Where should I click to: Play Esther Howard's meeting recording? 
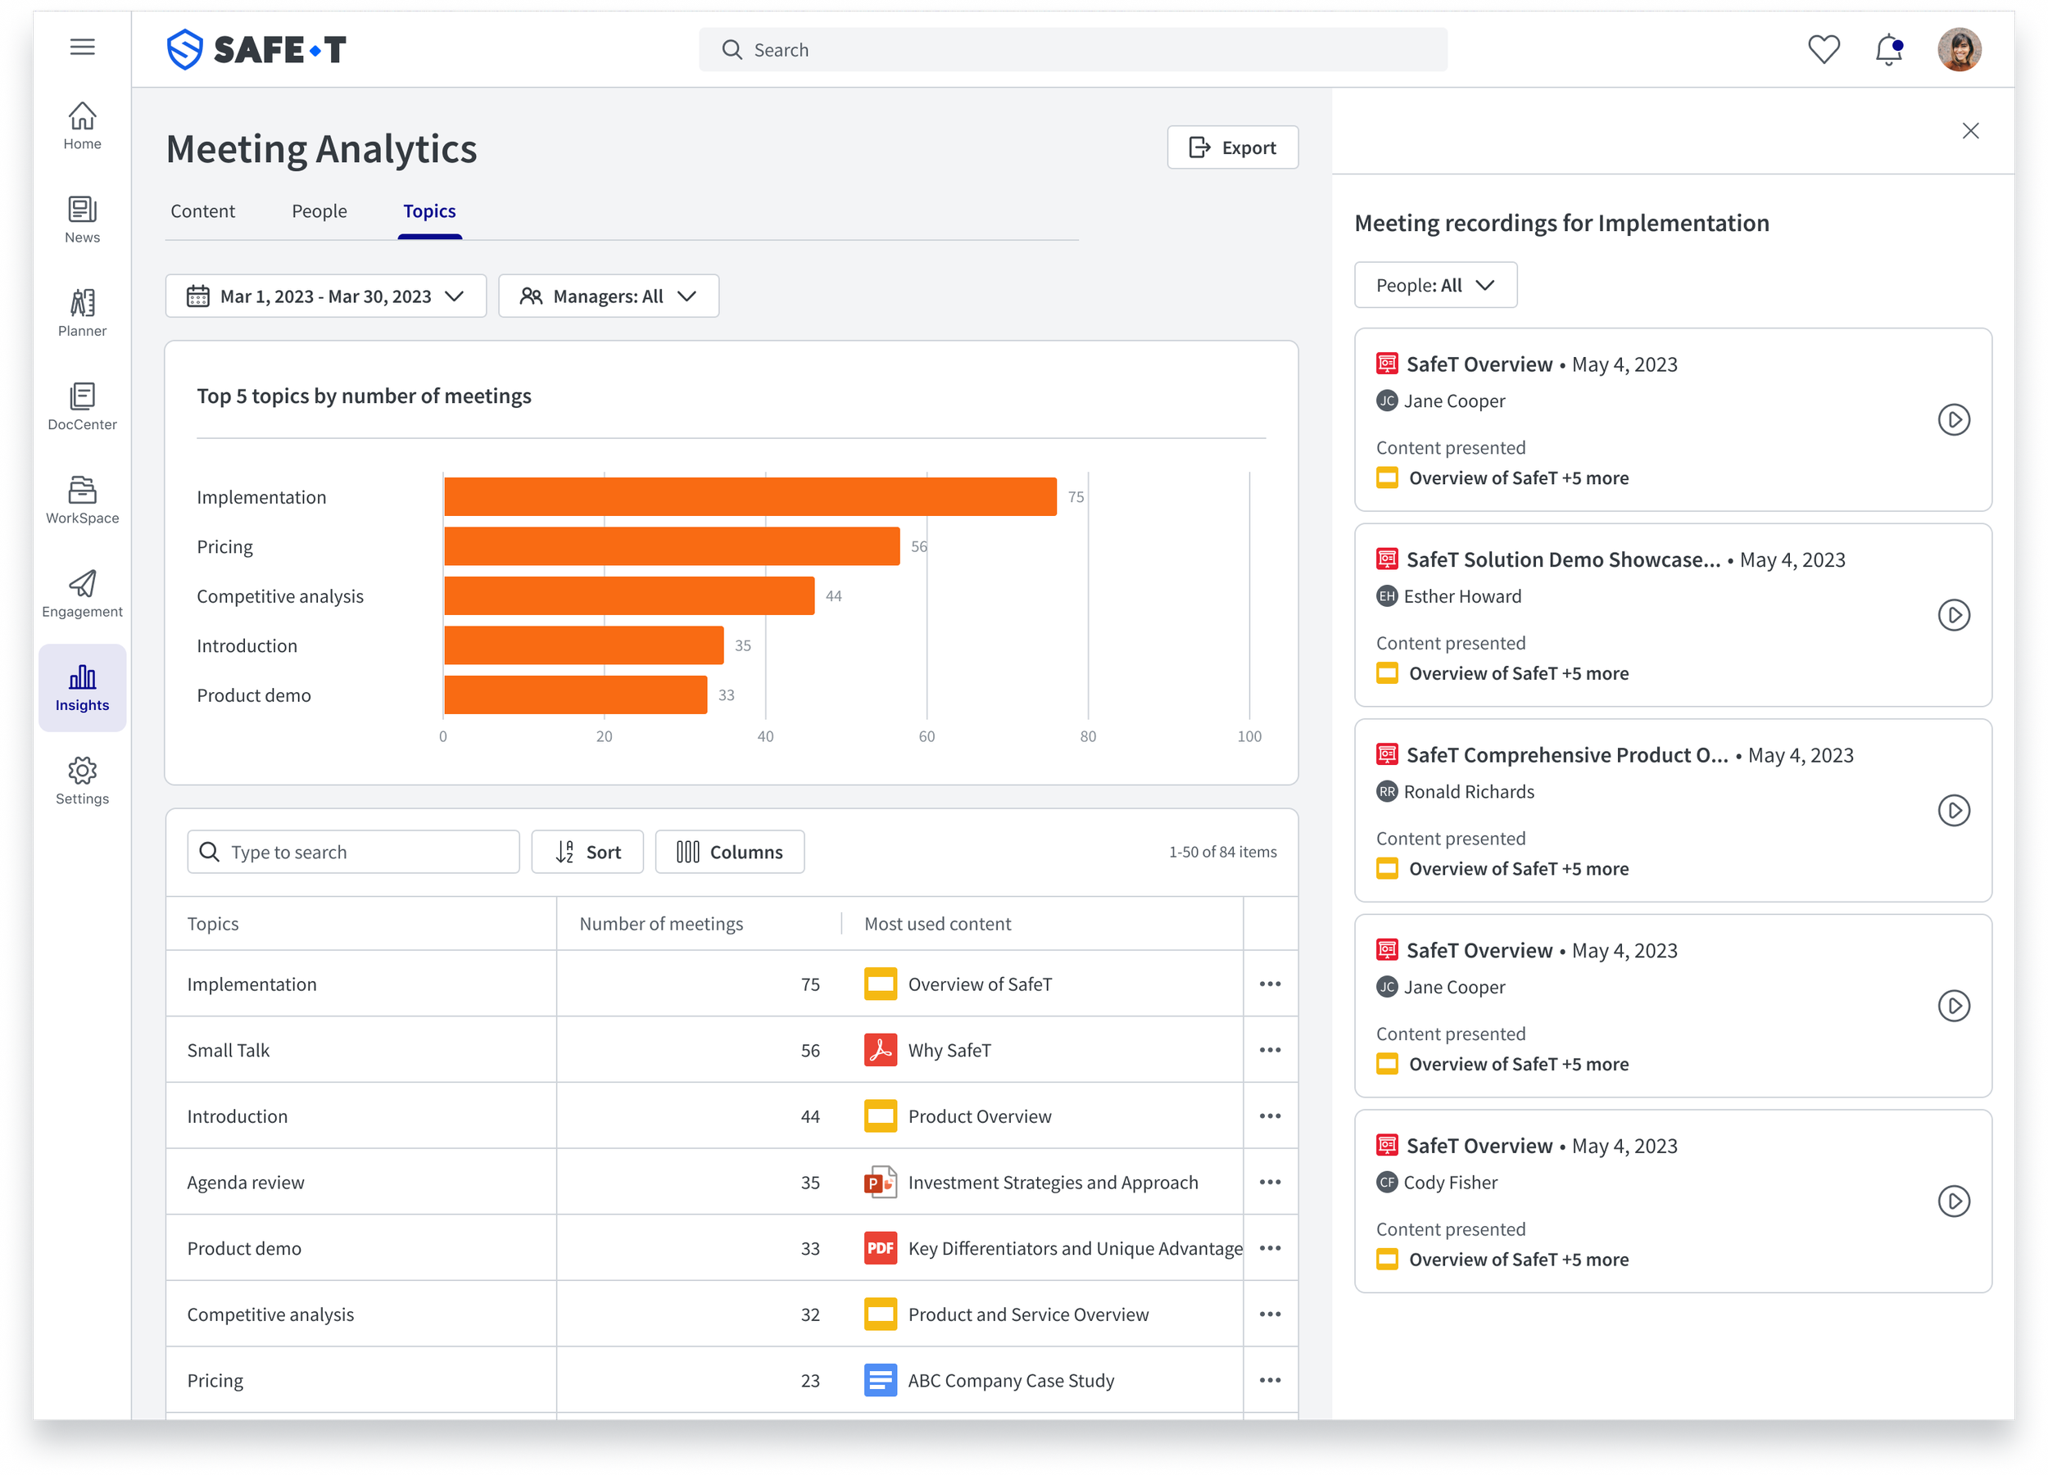tap(1953, 615)
